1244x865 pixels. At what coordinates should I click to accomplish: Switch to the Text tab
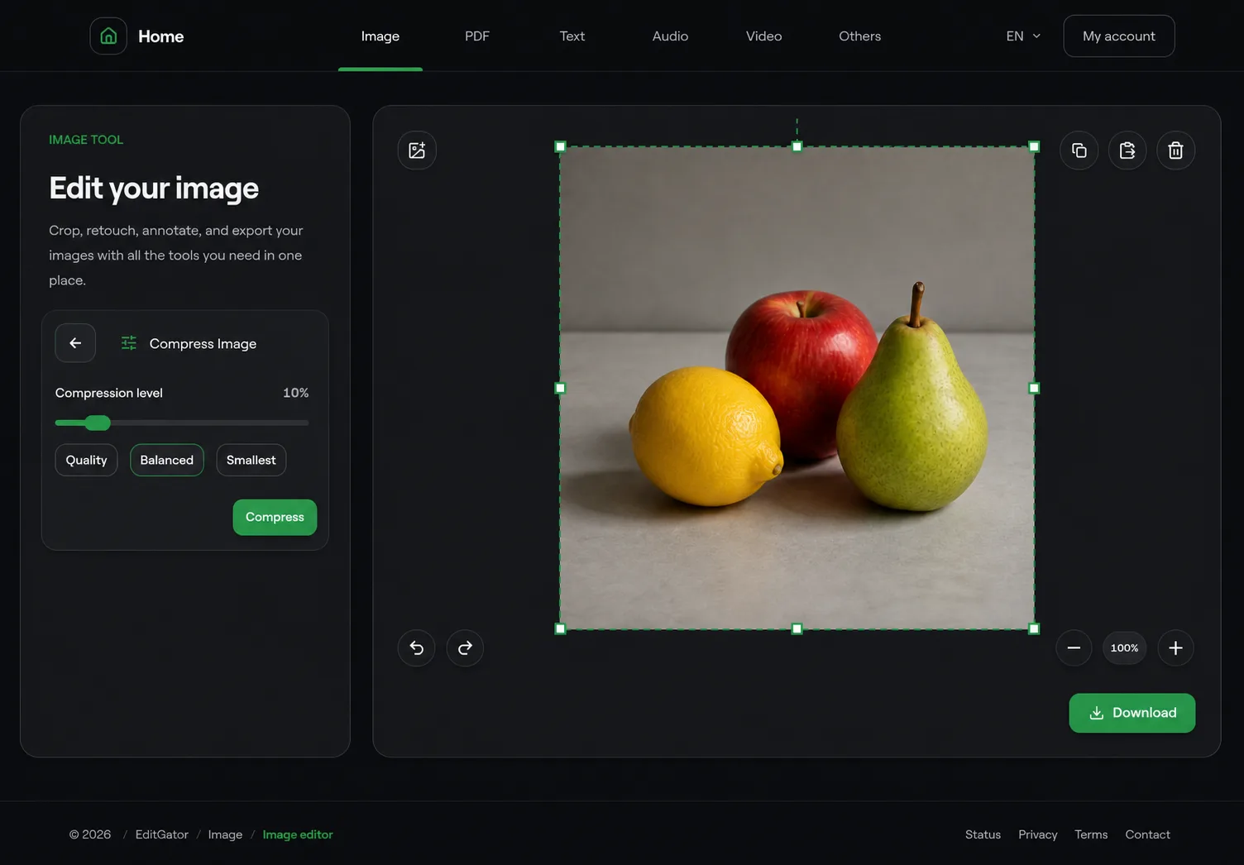(572, 36)
